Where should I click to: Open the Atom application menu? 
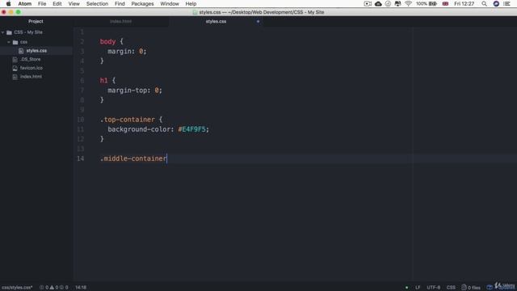25,3
